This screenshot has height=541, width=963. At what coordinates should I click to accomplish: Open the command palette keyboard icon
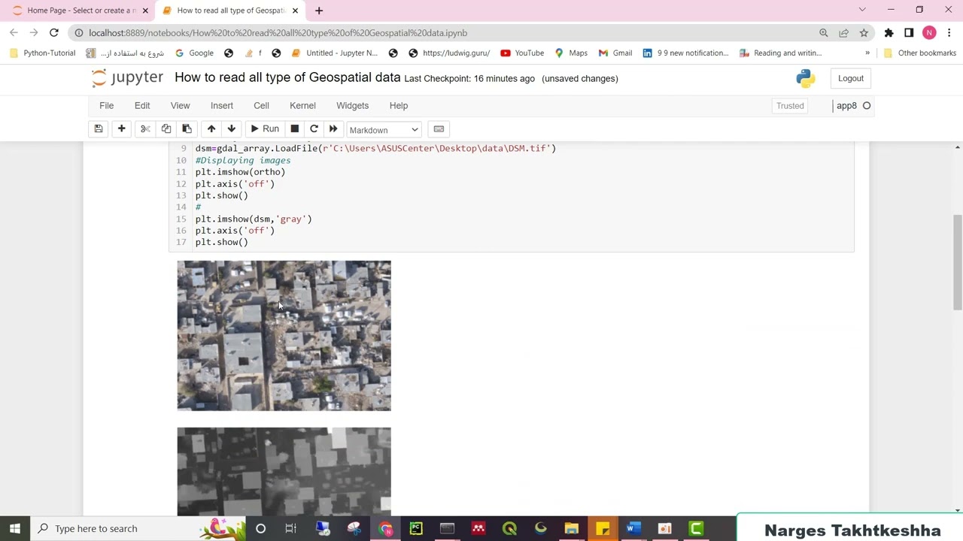[439, 129]
